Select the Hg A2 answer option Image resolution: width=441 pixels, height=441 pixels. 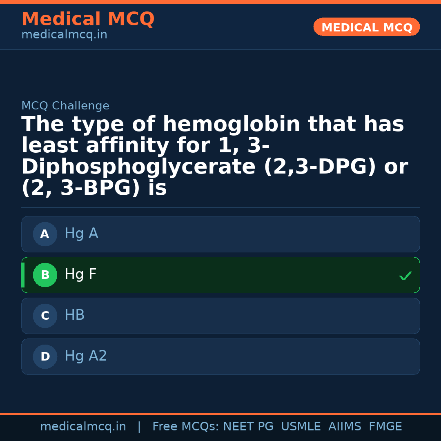click(220, 357)
